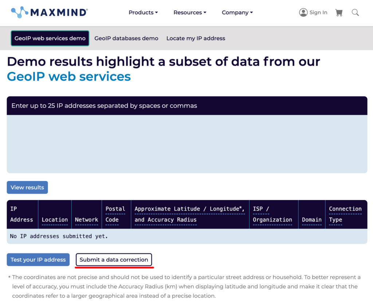The height and width of the screenshot is (308, 373).
Task: Open Locate my IP address tab
Action: [196, 38]
